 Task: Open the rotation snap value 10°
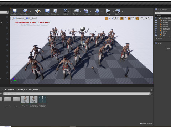(x=133, y=18)
